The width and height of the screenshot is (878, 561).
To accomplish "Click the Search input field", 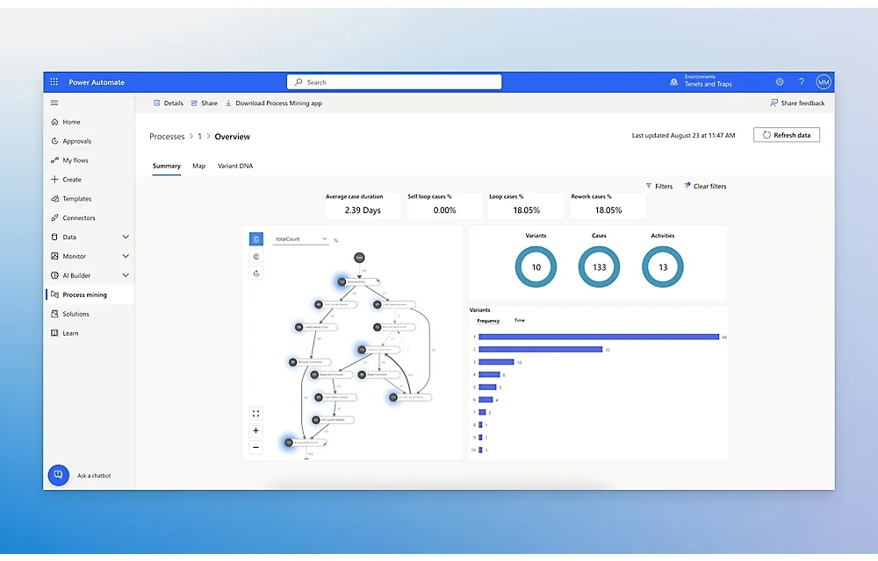I will click(x=394, y=82).
